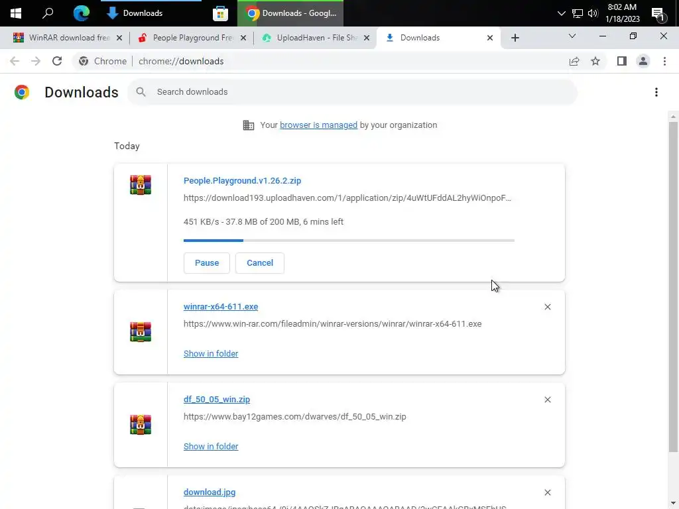Remove df_50_05_win.zip from the list
The width and height of the screenshot is (679, 509).
[547, 400]
